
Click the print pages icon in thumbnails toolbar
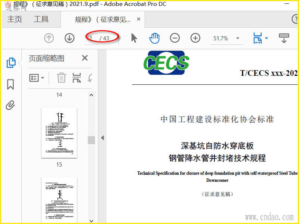(77, 78)
